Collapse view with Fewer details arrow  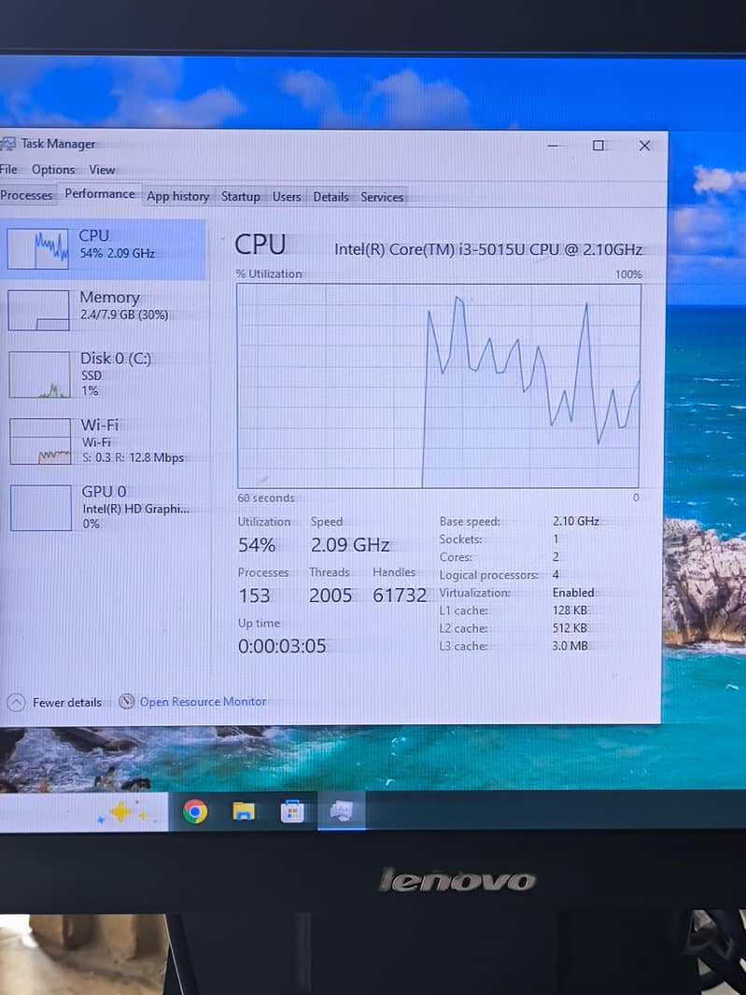click(16, 703)
